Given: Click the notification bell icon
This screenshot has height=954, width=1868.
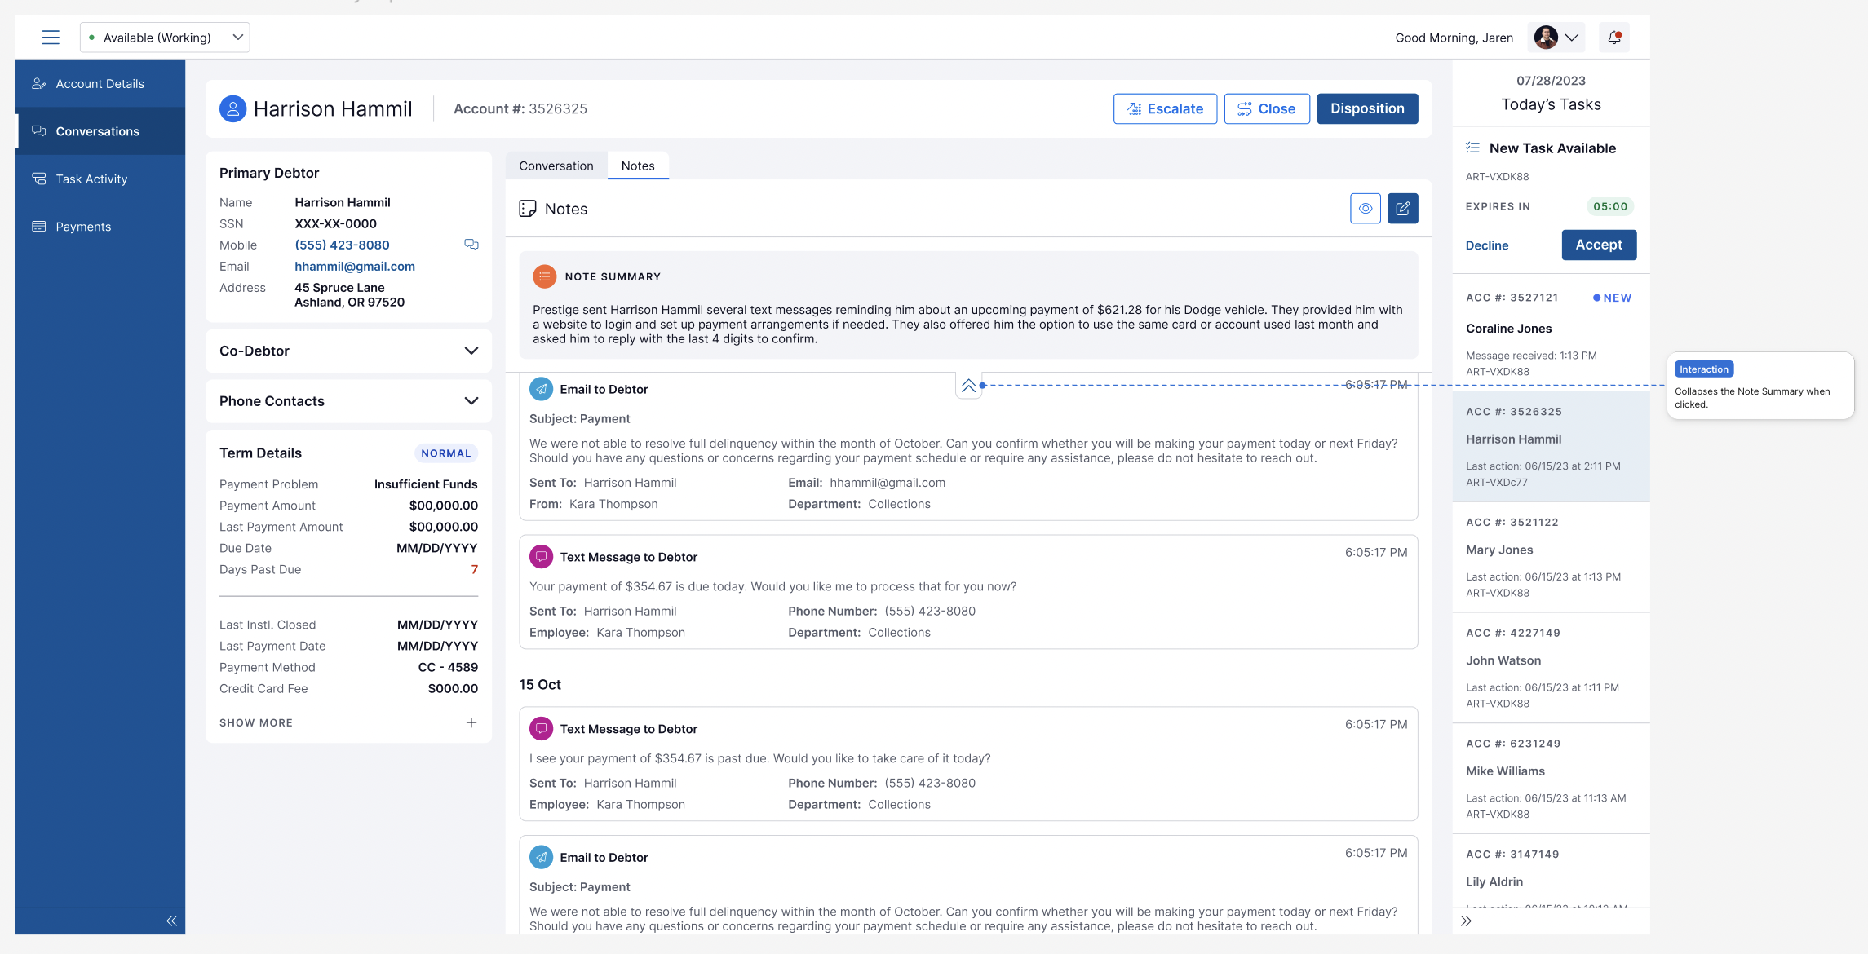Looking at the screenshot, I should click(1613, 38).
